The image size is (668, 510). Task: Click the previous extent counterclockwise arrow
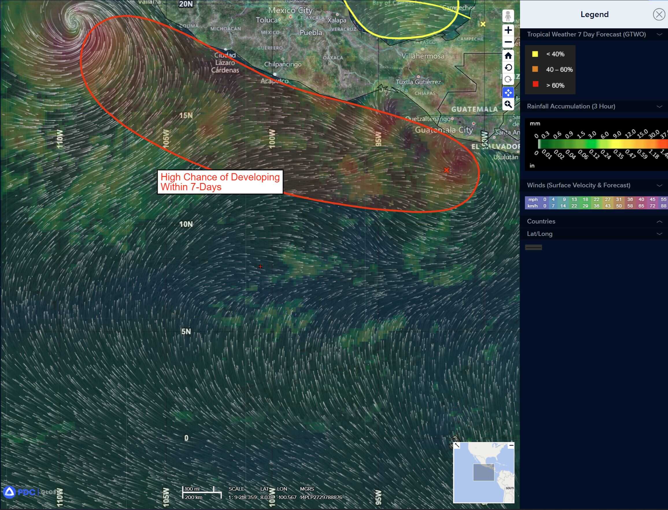tap(508, 67)
